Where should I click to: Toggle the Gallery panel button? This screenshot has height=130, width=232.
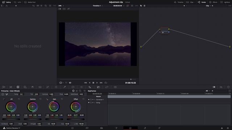coord(7,2)
